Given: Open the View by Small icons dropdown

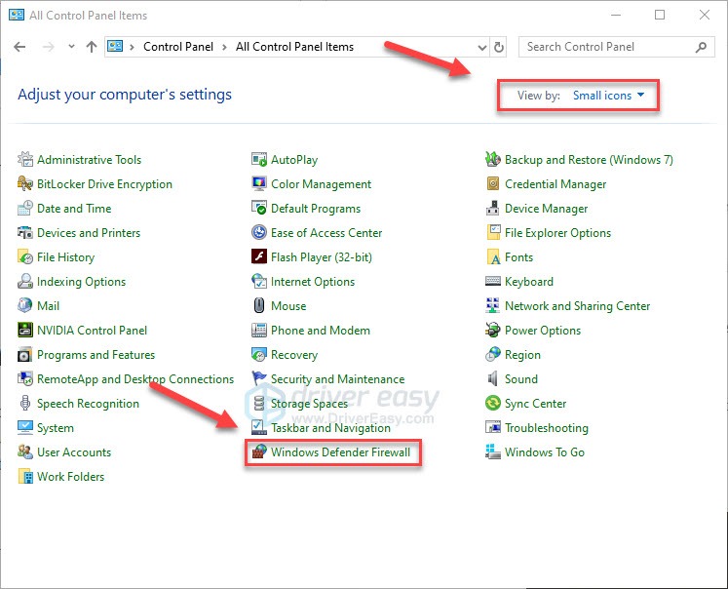Looking at the screenshot, I should [x=609, y=96].
